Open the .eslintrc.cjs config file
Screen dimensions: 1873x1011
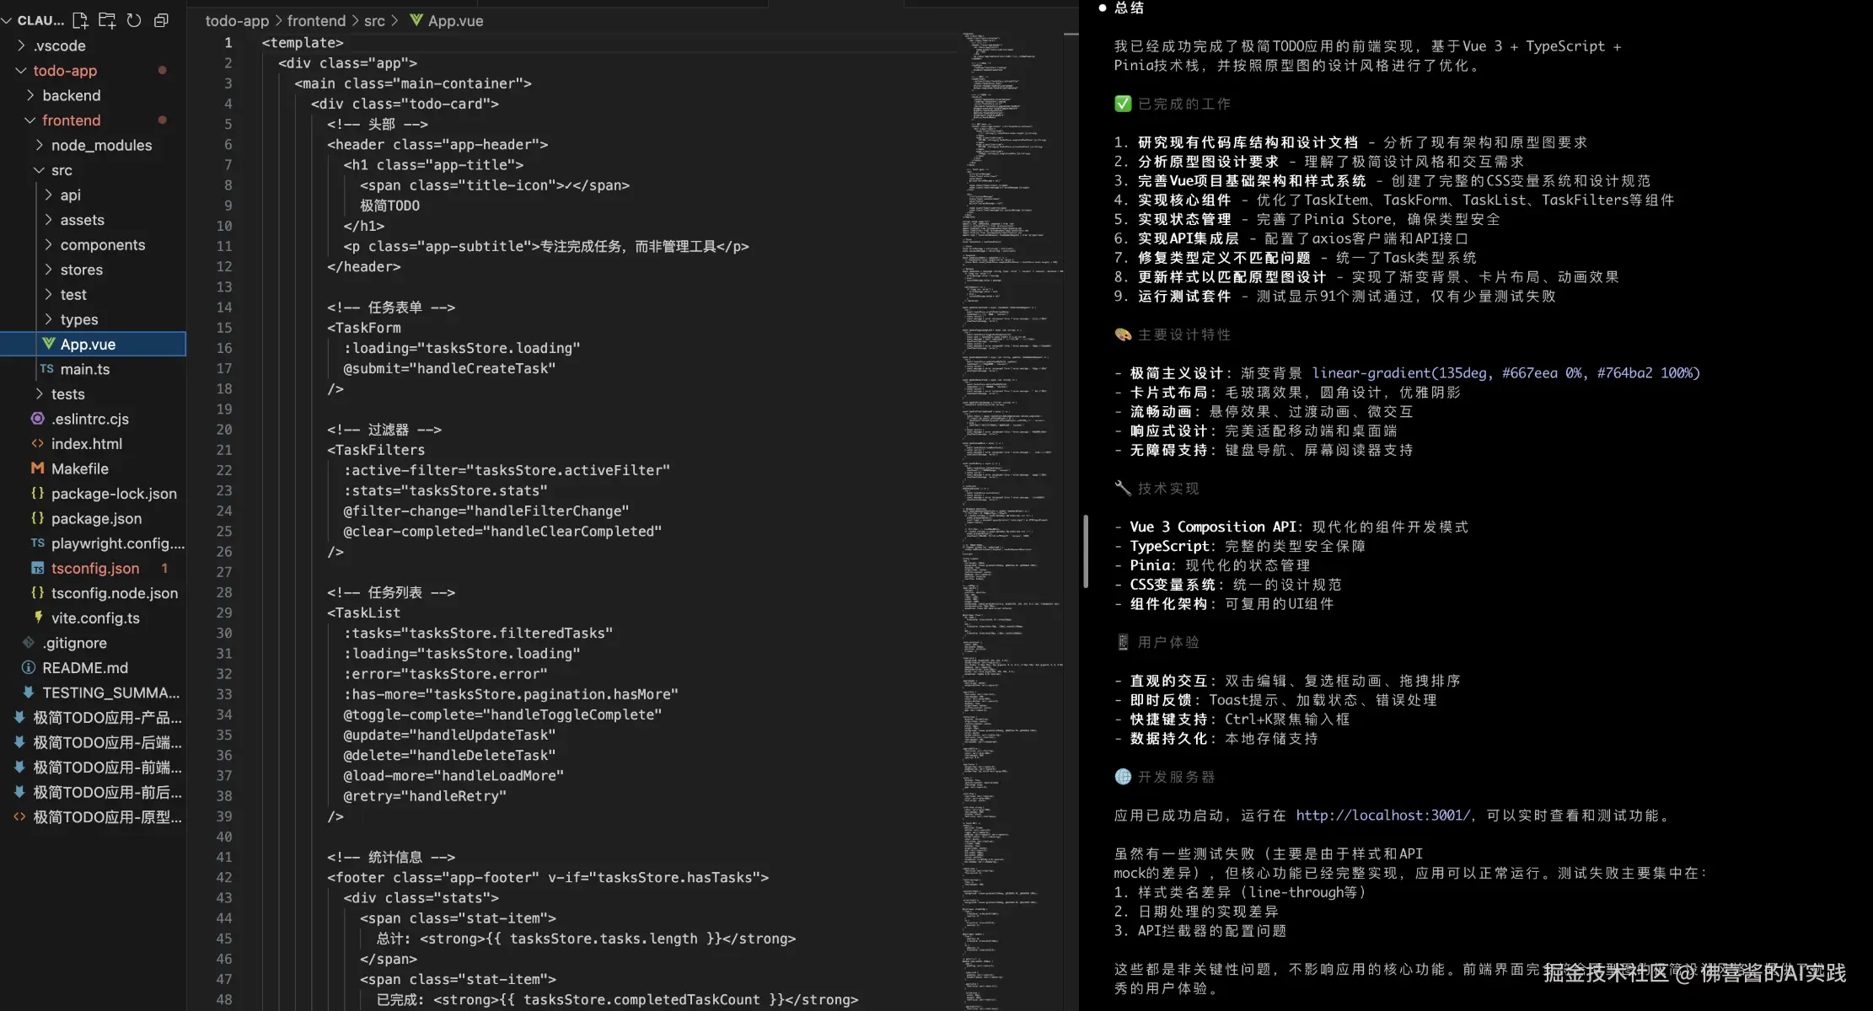(x=89, y=419)
